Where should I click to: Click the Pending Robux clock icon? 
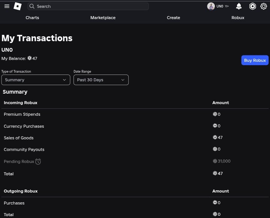tap(38, 161)
